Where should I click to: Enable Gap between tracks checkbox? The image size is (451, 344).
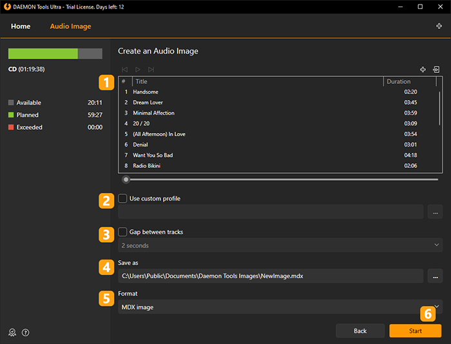(x=122, y=232)
